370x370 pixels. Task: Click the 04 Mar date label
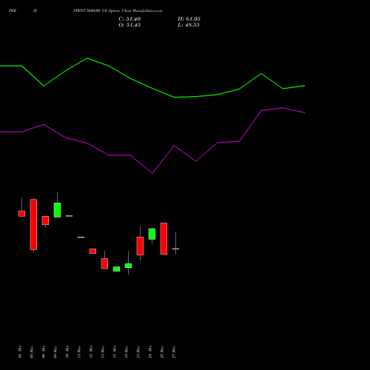tap(20, 351)
